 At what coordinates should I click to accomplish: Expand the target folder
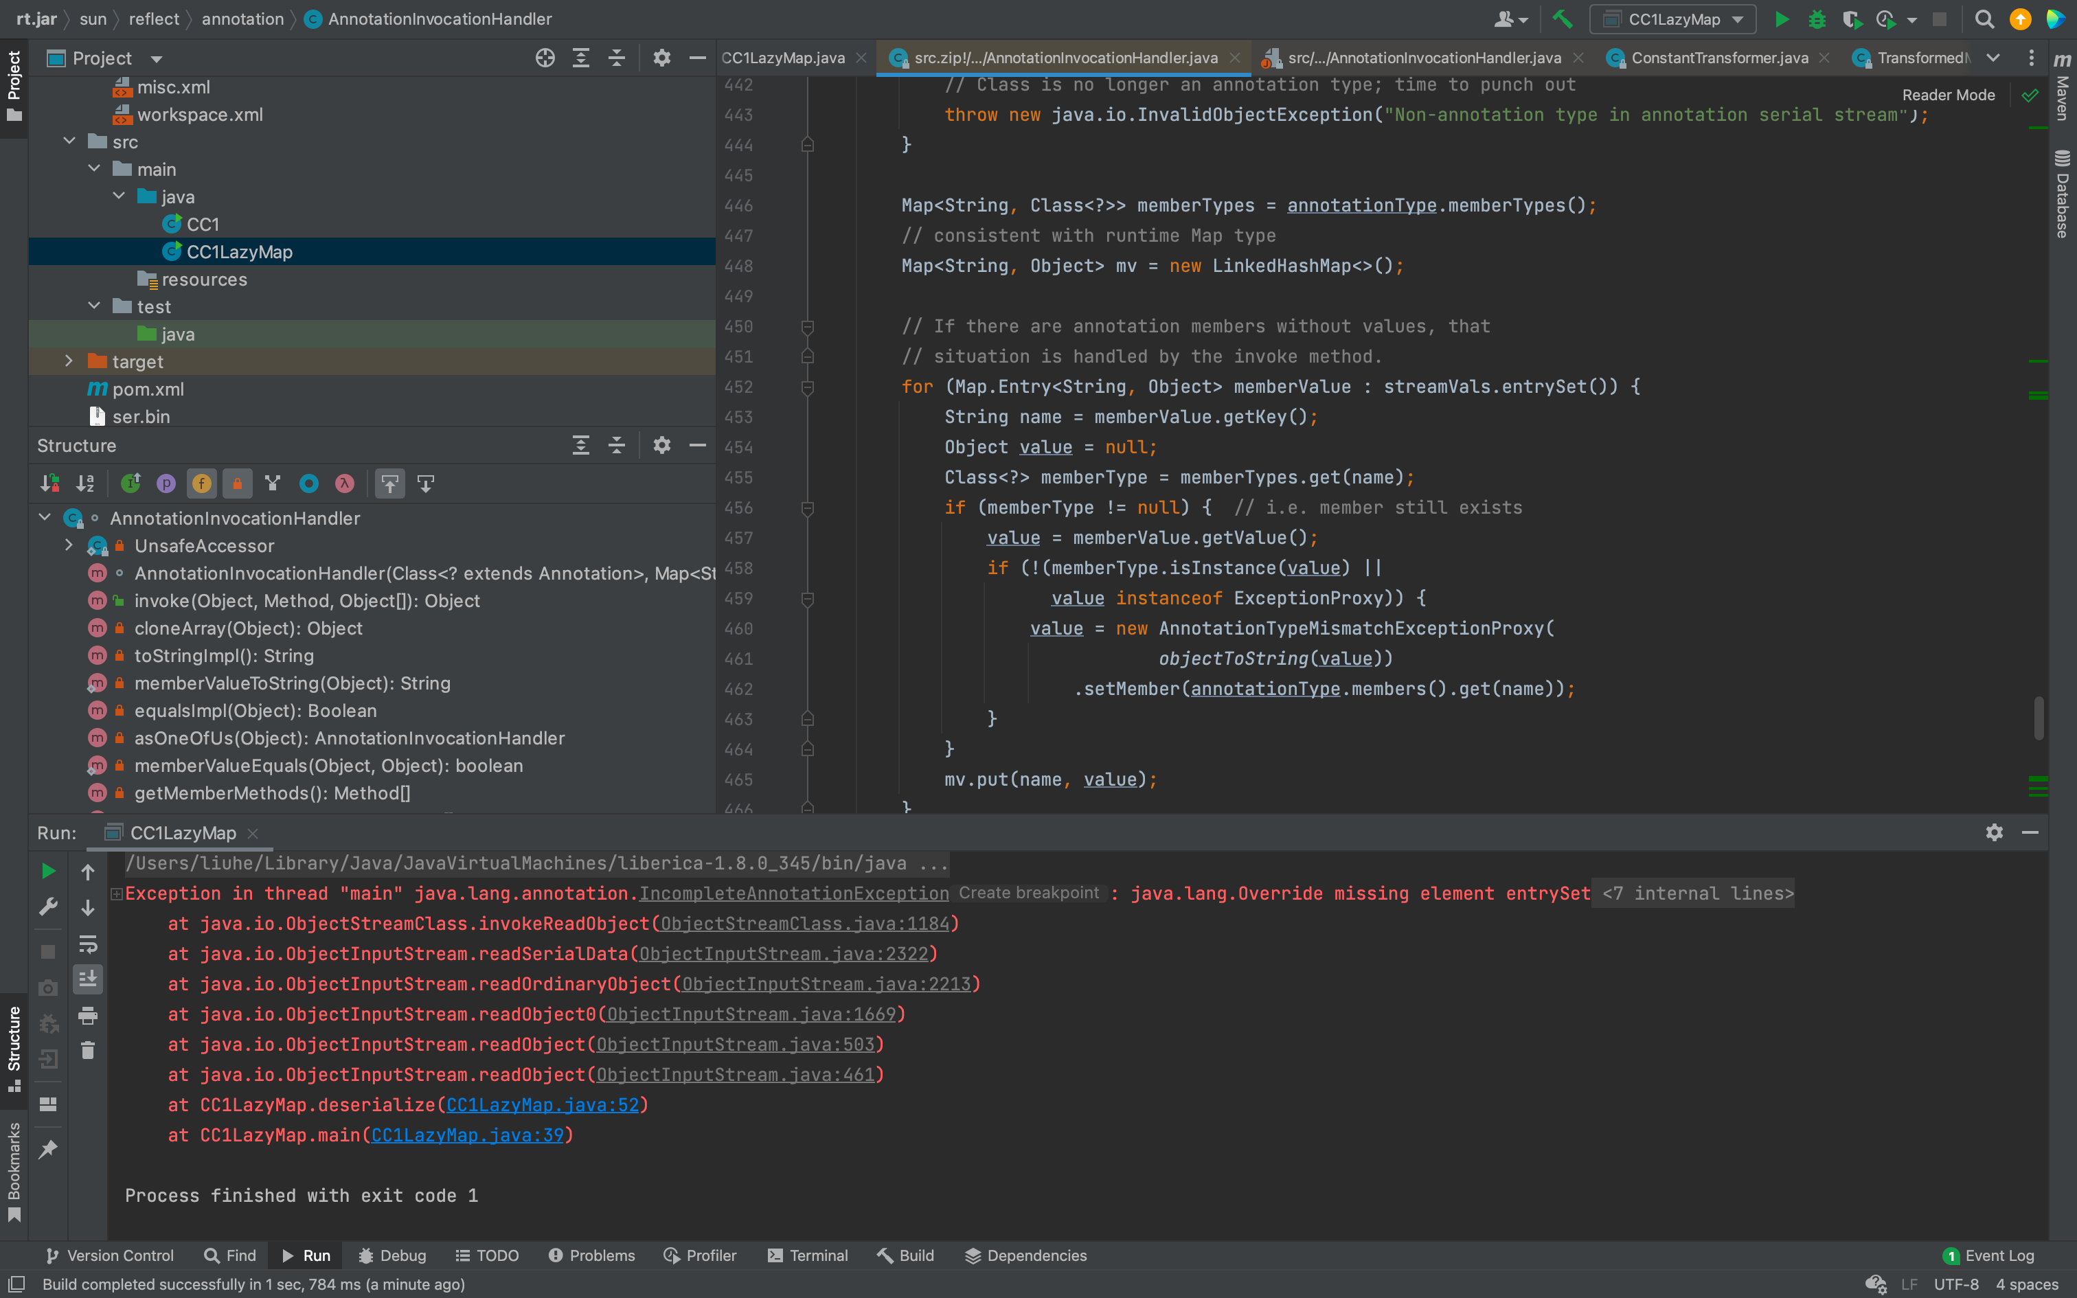(69, 361)
